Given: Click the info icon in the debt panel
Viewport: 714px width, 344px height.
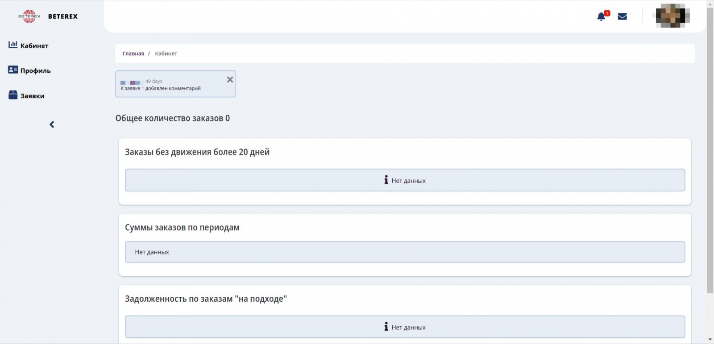Looking at the screenshot, I should click(x=386, y=327).
